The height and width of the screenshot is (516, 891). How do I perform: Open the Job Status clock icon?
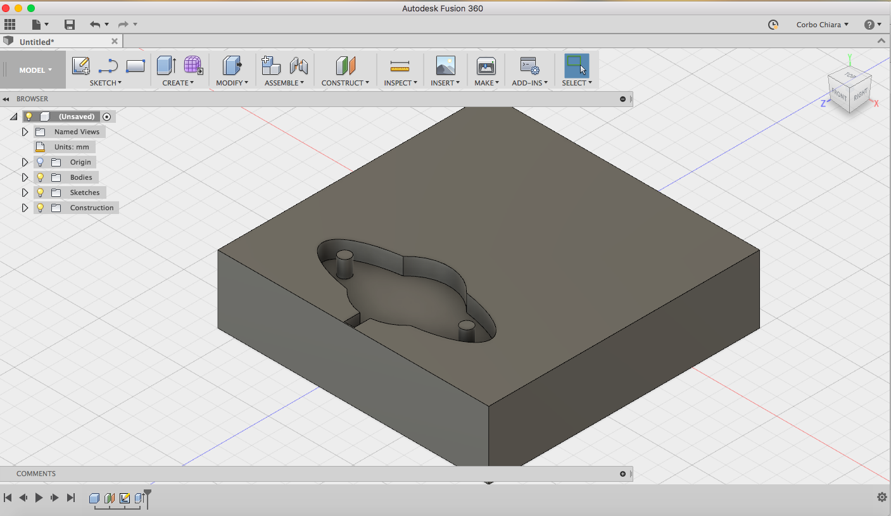(773, 25)
